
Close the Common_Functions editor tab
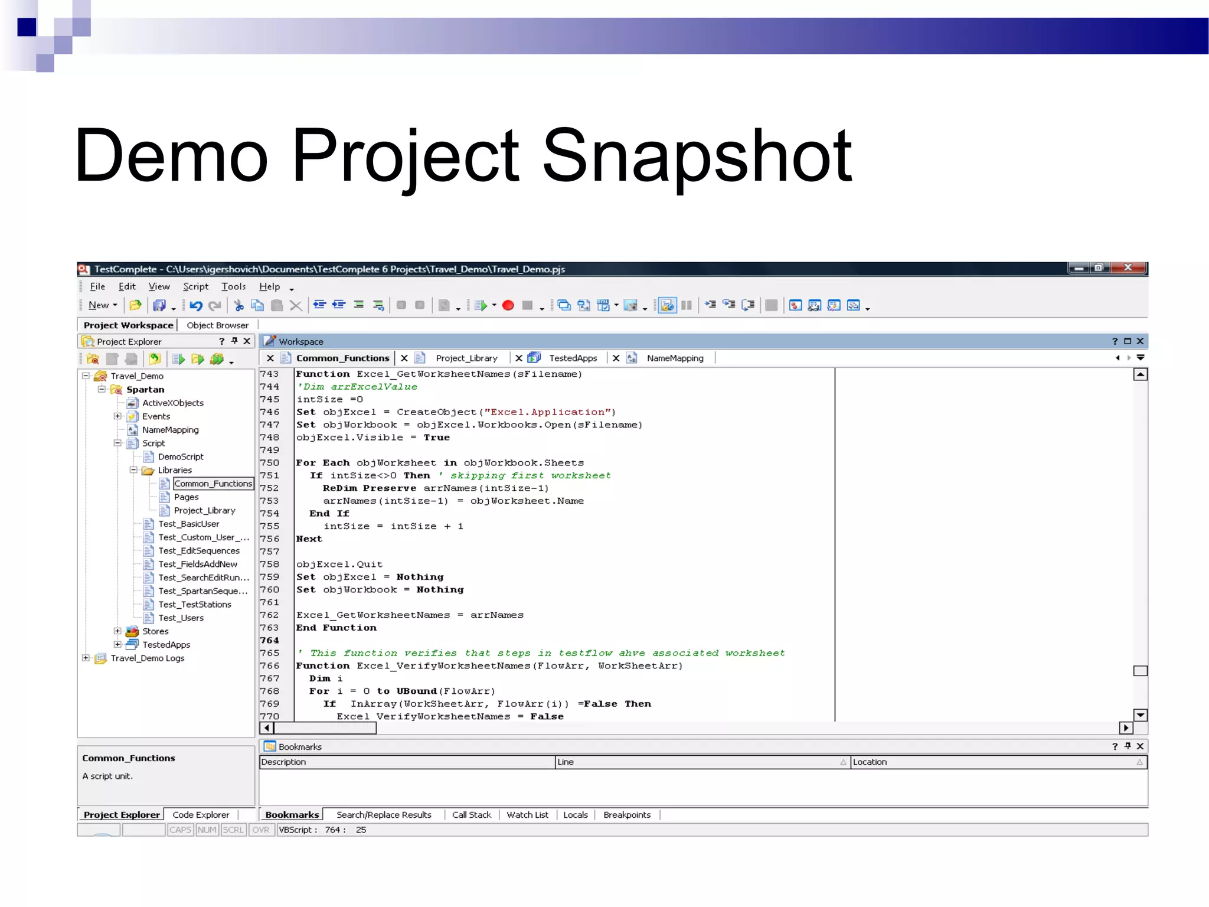click(270, 358)
